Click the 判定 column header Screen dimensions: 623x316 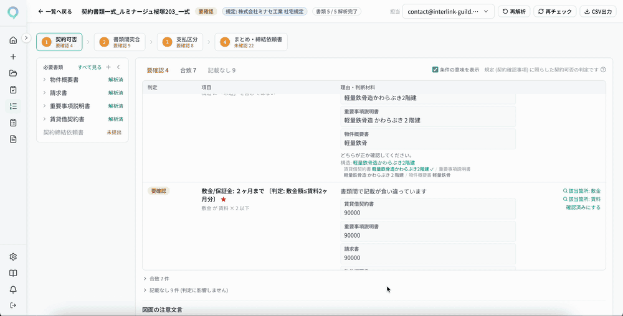coord(152,87)
